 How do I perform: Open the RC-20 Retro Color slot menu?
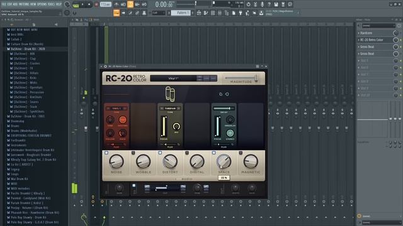[x=359, y=40]
